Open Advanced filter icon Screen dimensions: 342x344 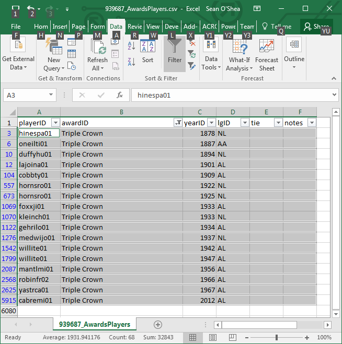coord(192,66)
